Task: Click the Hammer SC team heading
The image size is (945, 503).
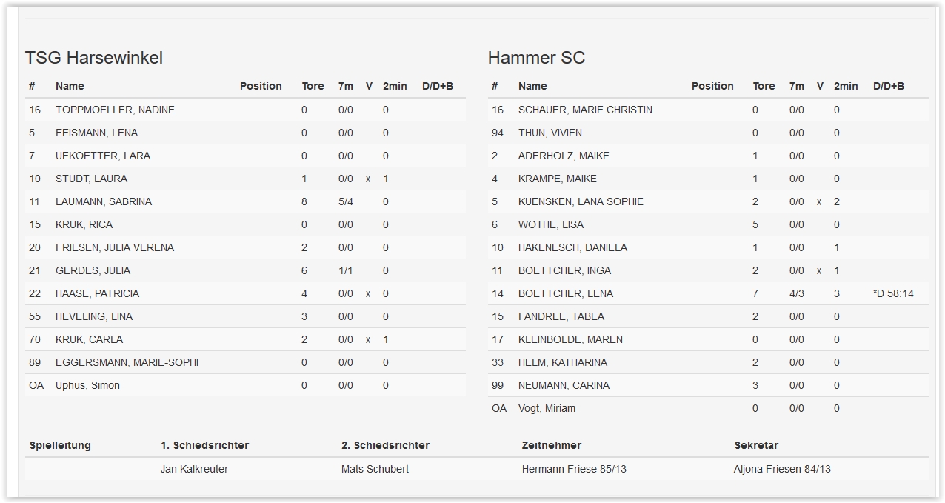Action: click(536, 58)
